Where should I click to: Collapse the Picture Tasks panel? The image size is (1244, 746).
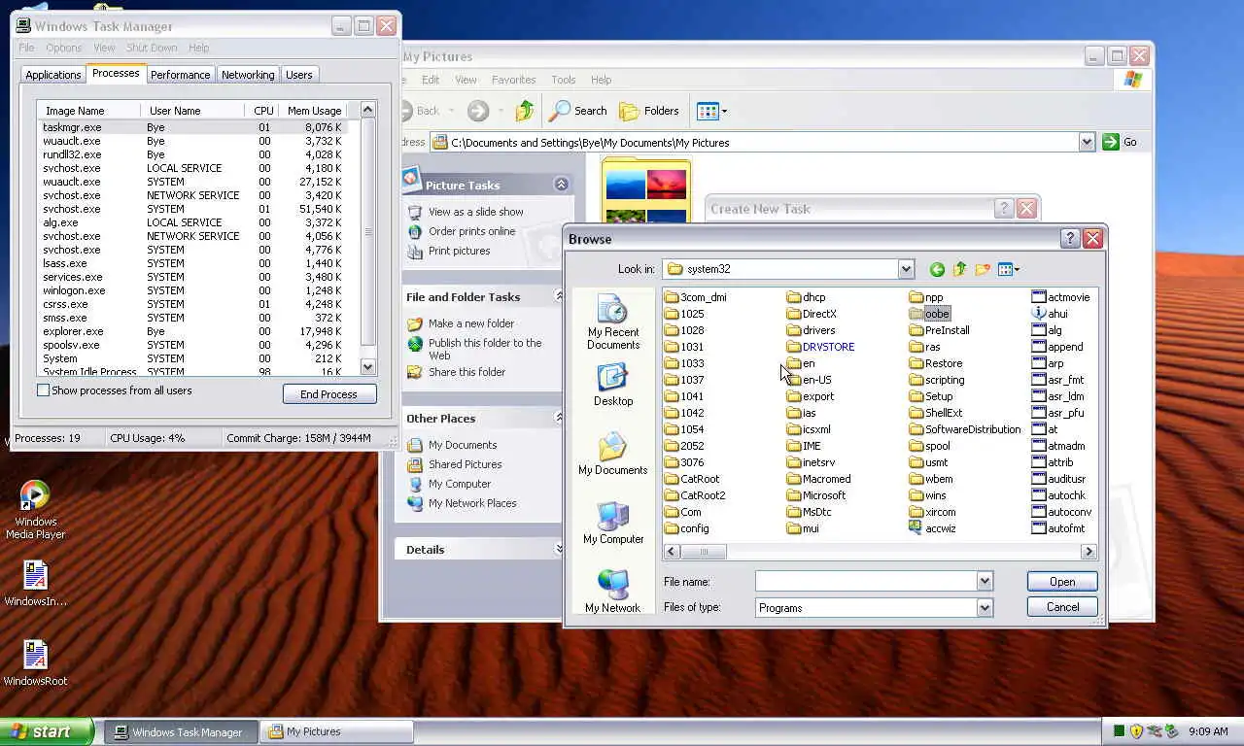(561, 185)
